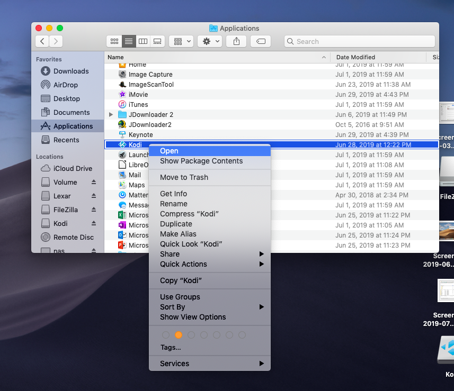Choose Make Alias
Image resolution: width=454 pixels, height=391 pixels.
point(210,234)
